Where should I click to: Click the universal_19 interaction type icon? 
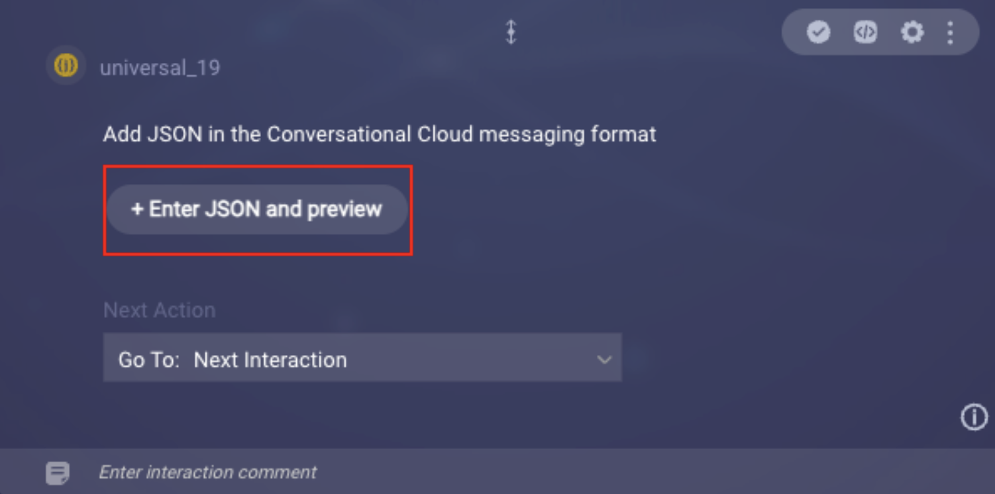pyautogui.click(x=66, y=66)
